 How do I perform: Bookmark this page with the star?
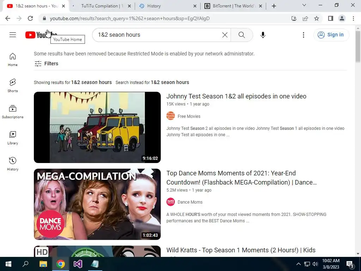tap(317, 18)
